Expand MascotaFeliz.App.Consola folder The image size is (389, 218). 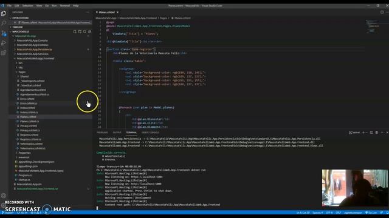point(32,41)
